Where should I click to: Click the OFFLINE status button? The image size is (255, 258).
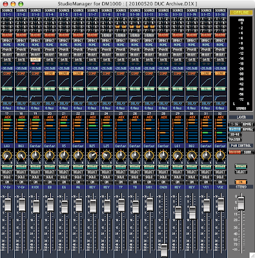241,12
